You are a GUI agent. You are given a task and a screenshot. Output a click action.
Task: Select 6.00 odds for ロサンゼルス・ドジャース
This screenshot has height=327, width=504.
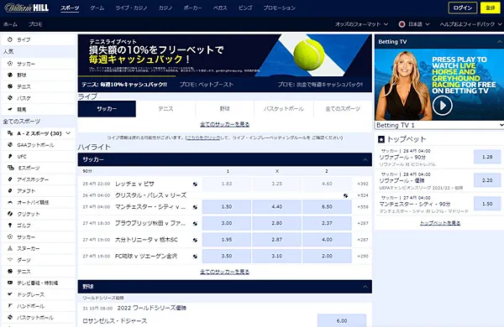pos(342,320)
